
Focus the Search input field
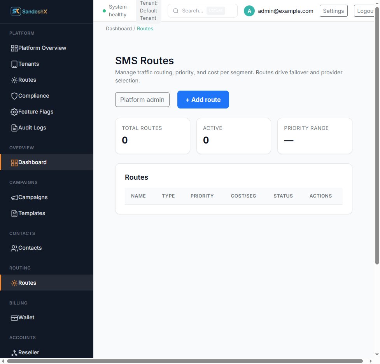click(203, 11)
